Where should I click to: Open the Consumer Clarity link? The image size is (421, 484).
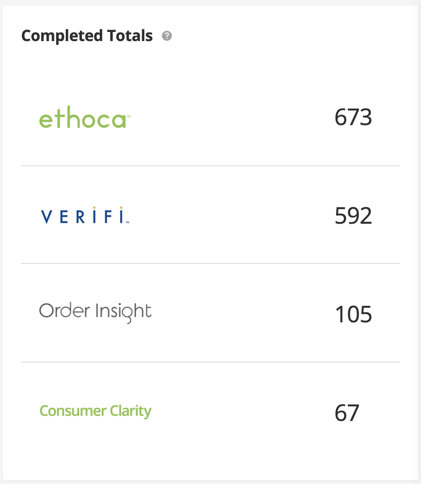pos(95,411)
